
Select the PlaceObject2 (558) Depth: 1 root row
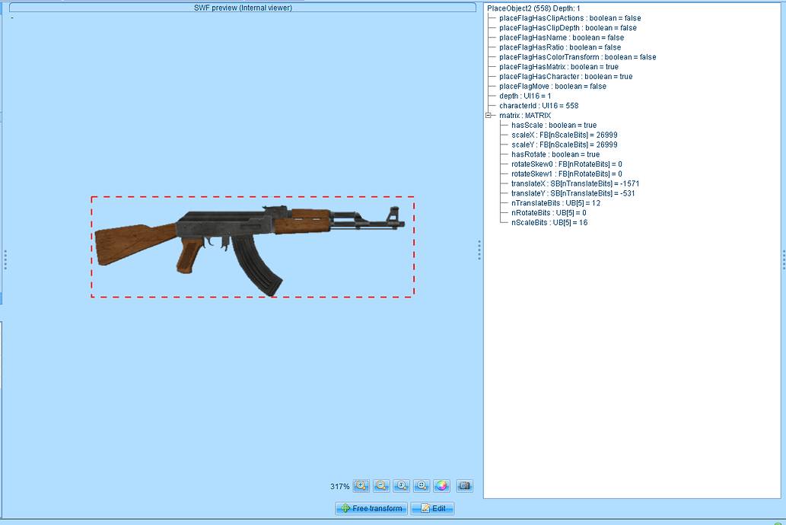[533, 8]
